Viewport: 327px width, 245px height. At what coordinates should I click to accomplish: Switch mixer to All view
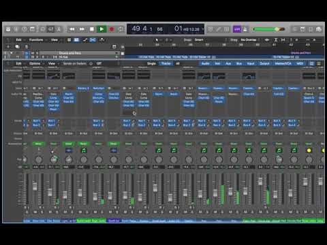pyautogui.click(x=178, y=63)
